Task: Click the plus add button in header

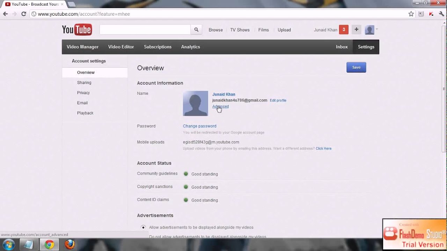Action: (x=356, y=30)
